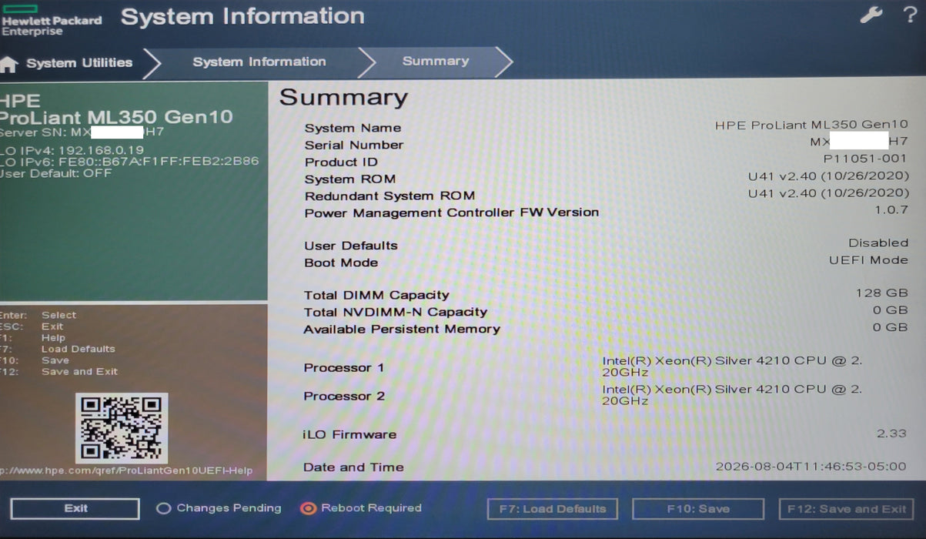
Task: Click the Reboot Required indicator
Action: point(361,508)
